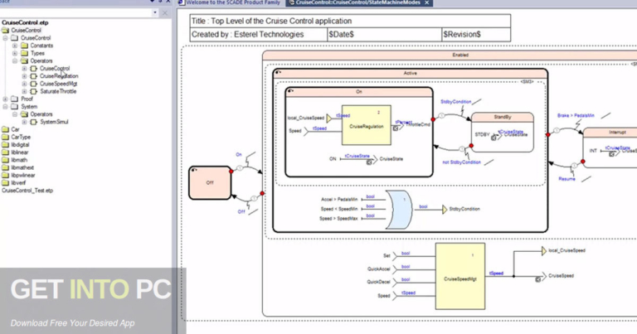The image size is (637, 334).
Task: Click the QuickAccel input label
Action: [378, 269]
